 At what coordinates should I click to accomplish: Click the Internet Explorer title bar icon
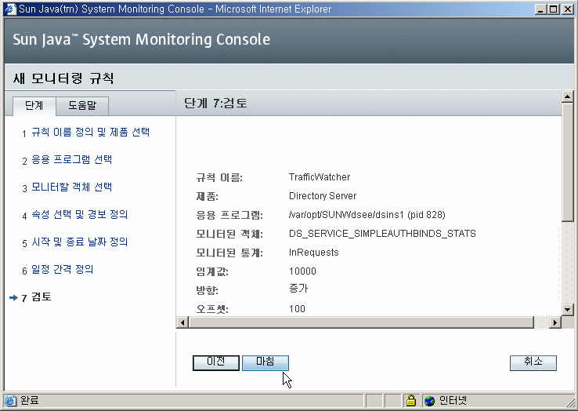(x=9, y=9)
